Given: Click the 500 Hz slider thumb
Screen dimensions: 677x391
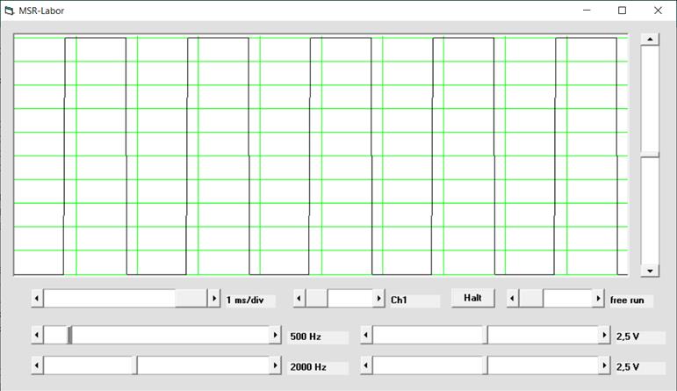Looking at the screenshot, I should (70, 336).
